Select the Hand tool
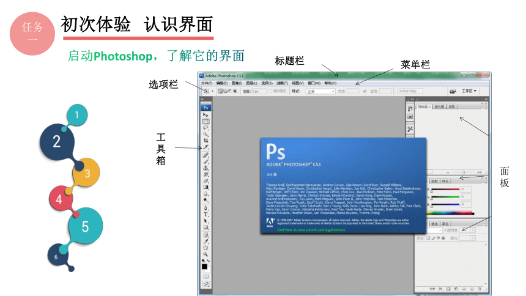 tap(206, 248)
